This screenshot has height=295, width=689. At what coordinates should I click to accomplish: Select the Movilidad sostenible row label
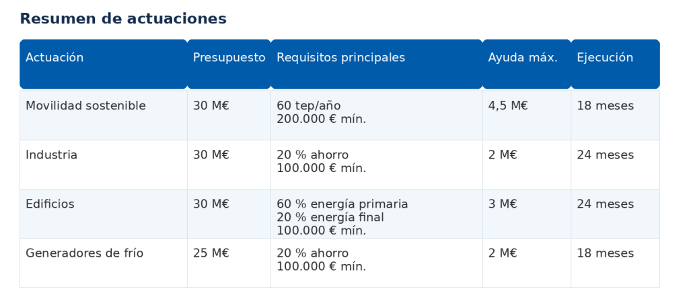[x=85, y=106]
